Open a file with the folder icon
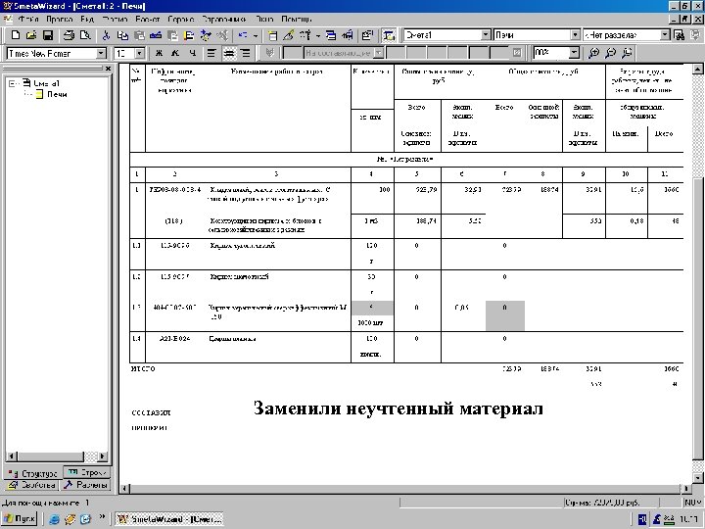The image size is (705, 529). click(31, 35)
